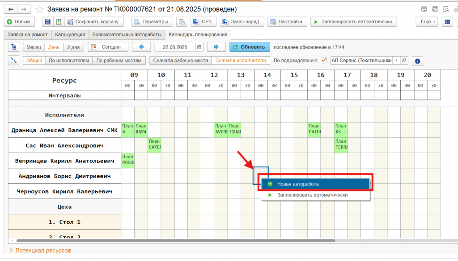
Task: Click the 'Сегодня' button
Action: click(x=108, y=47)
